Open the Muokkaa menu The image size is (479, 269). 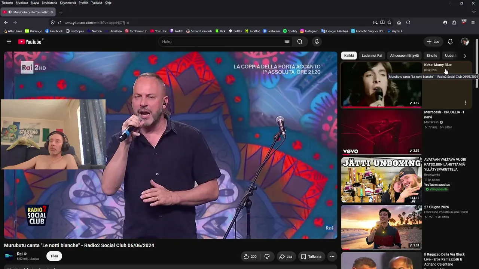point(22,3)
